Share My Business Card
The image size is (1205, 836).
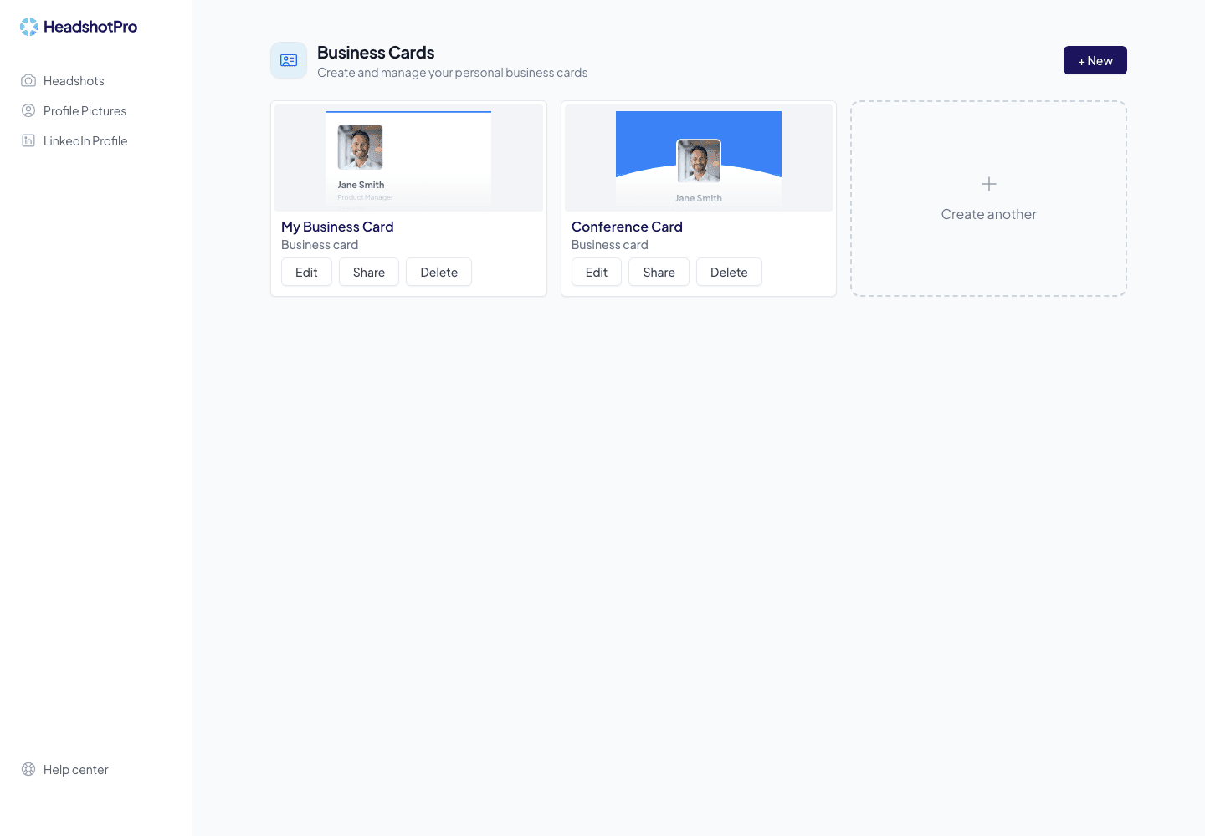coord(369,272)
